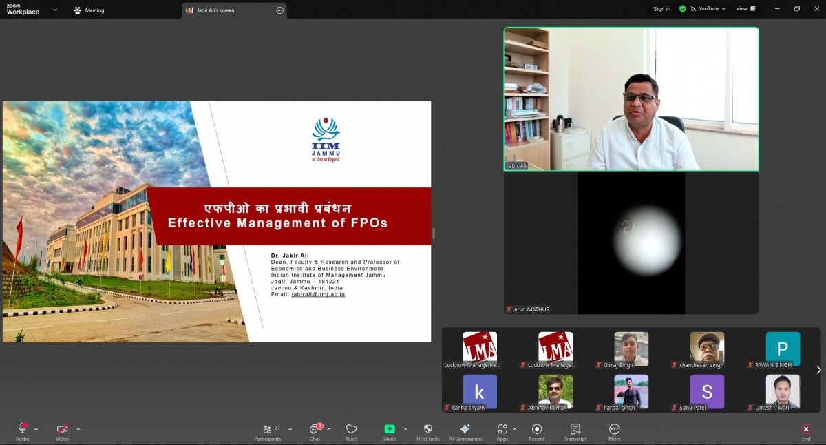The width and height of the screenshot is (826, 445).
Task: Open the Participants panel
Action: (267, 430)
